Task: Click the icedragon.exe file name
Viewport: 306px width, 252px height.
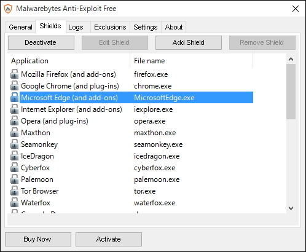Action: click(157, 156)
